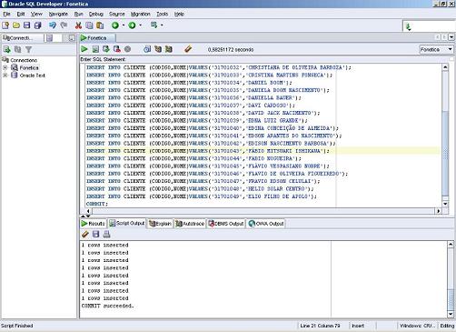Open the Edit menu
This screenshot has height=332, width=456.
click(21, 14)
